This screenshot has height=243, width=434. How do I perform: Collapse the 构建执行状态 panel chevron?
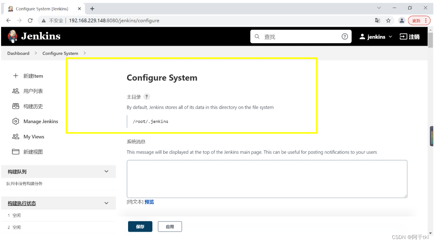click(106, 203)
